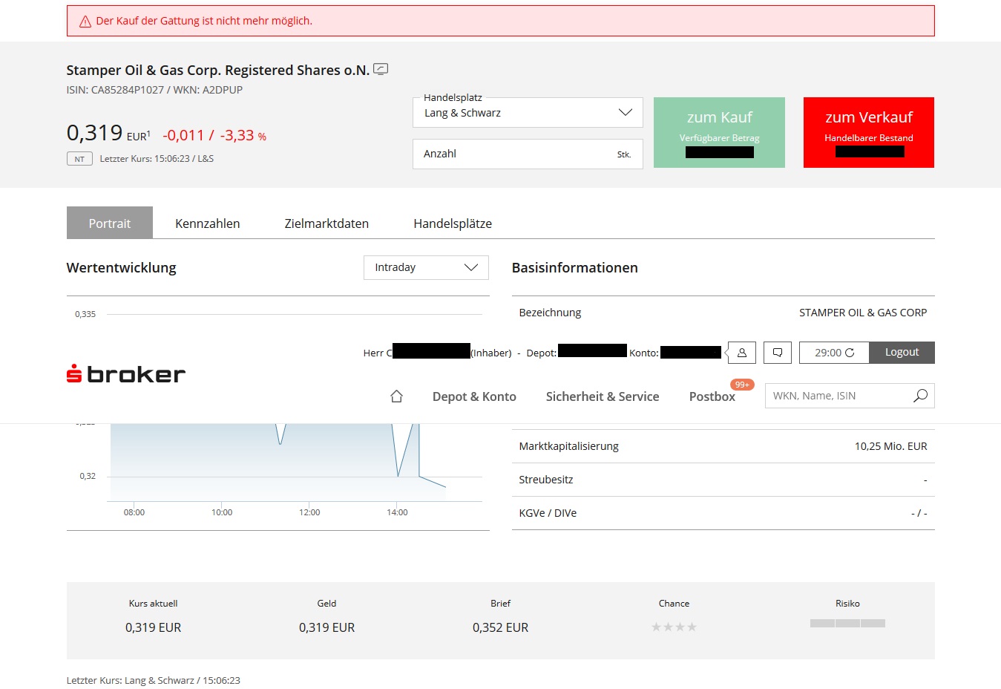Open the user profile icon
Screen dimensions: 1001x689
(x=741, y=352)
